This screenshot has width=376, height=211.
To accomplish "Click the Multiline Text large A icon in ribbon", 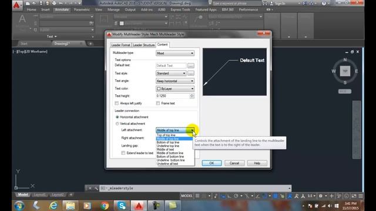I will pos(22,19).
